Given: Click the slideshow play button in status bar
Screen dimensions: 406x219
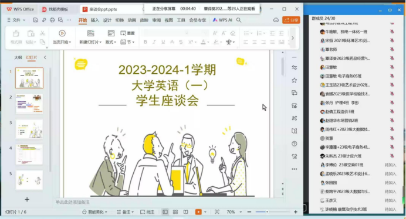Looking at the screenshot, I should [x=198, y=212].
